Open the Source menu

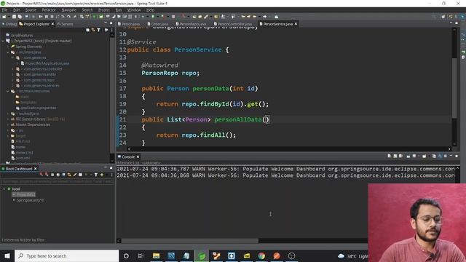[31, 9]
